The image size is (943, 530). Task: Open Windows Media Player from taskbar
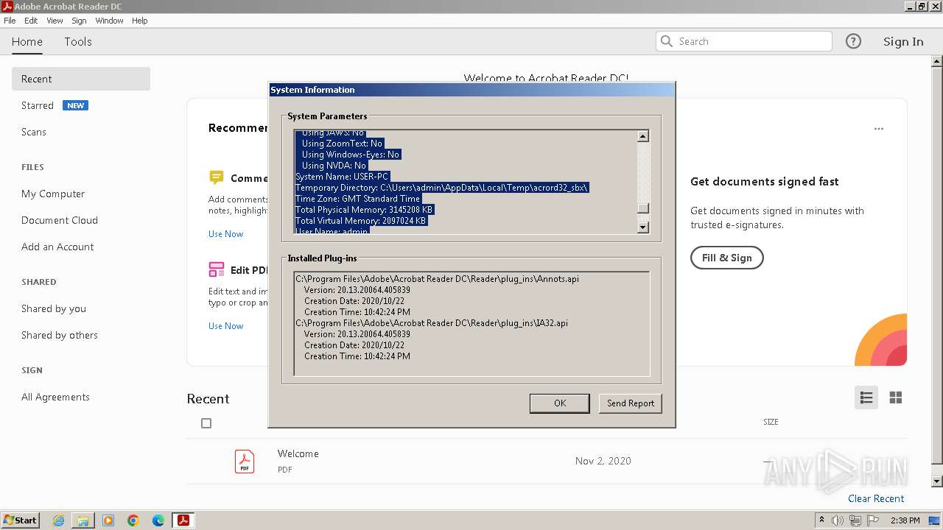(x=108, y=520)
